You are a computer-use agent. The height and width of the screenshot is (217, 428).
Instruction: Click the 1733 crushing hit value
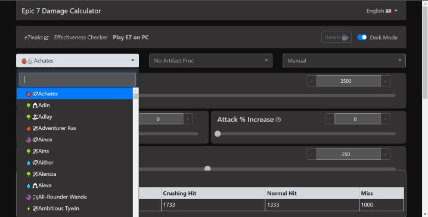pyautogui.click(x=169, y=204)
